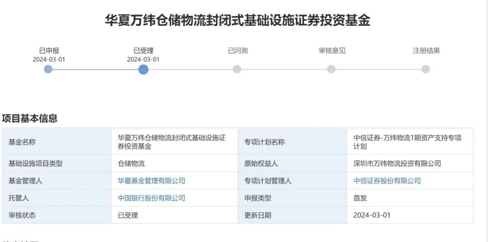Click the 项目基本信息 section heading

click(x=29, y=118)
